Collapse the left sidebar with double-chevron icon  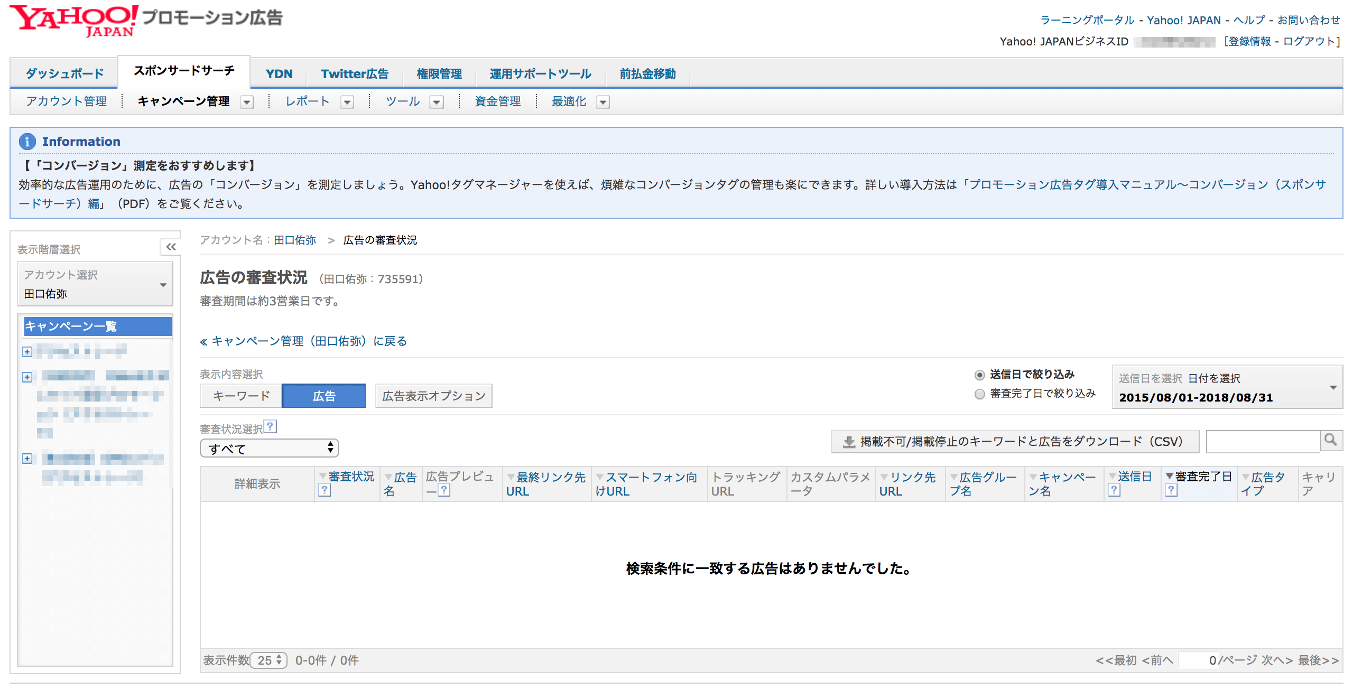[171, 247]
